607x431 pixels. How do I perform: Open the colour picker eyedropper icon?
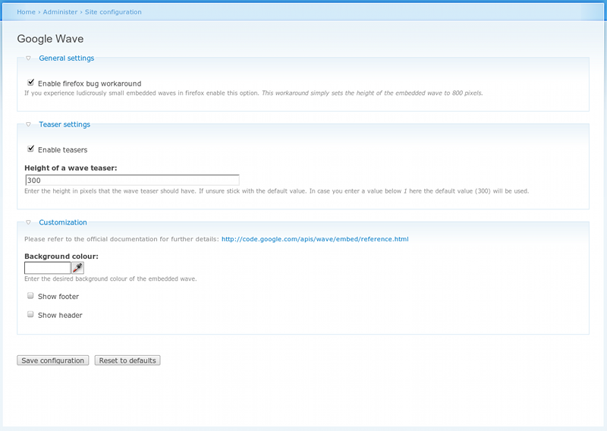point(77,268)
